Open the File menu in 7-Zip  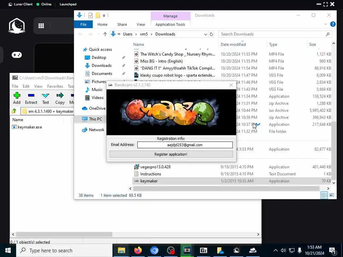(15, 86)
